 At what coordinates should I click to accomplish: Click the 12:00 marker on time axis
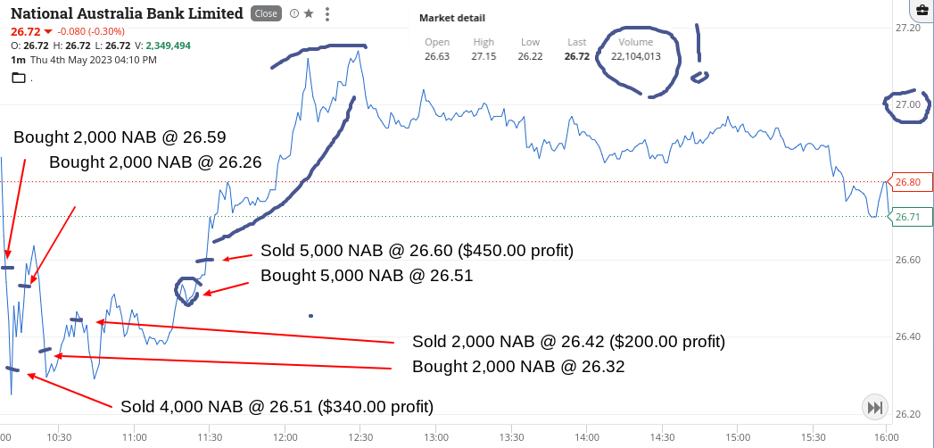tap(285, 436)
